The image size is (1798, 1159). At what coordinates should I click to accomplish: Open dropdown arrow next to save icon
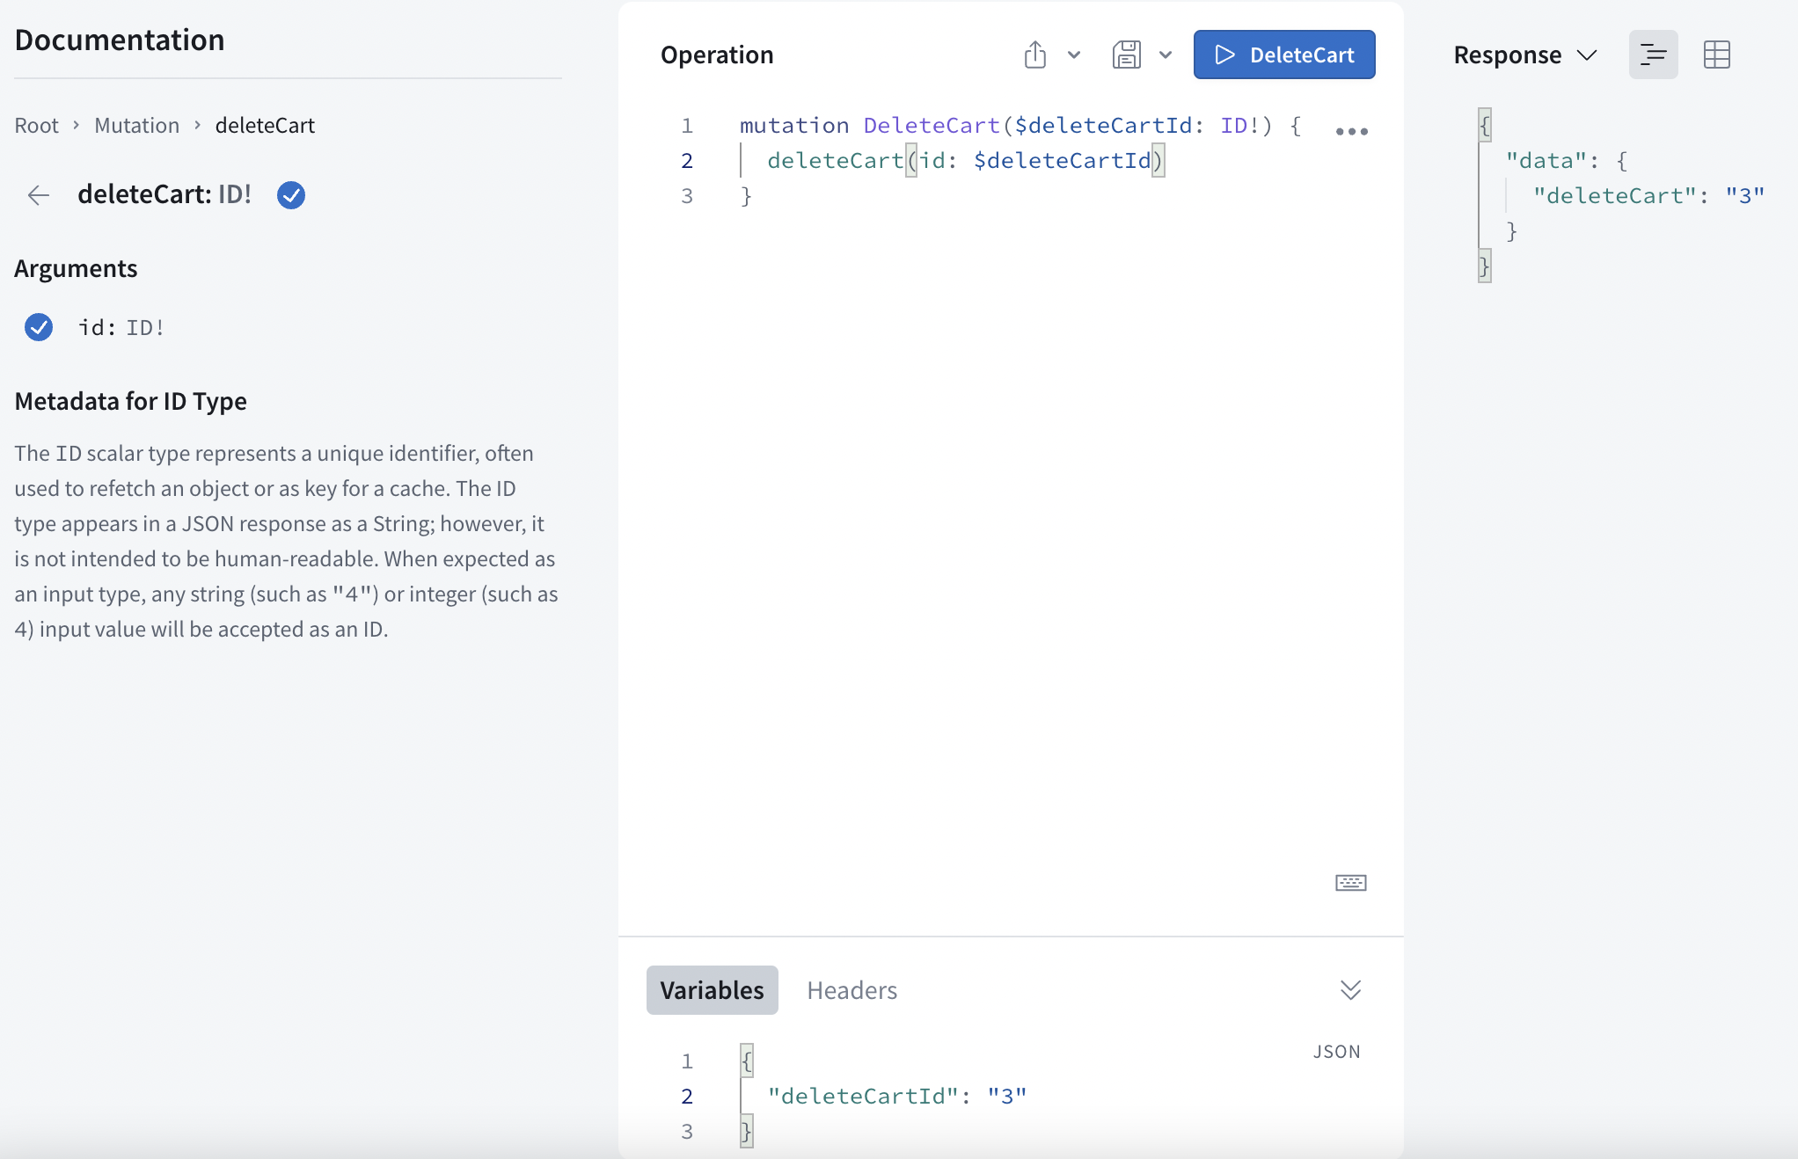[x=1165, y=55]
